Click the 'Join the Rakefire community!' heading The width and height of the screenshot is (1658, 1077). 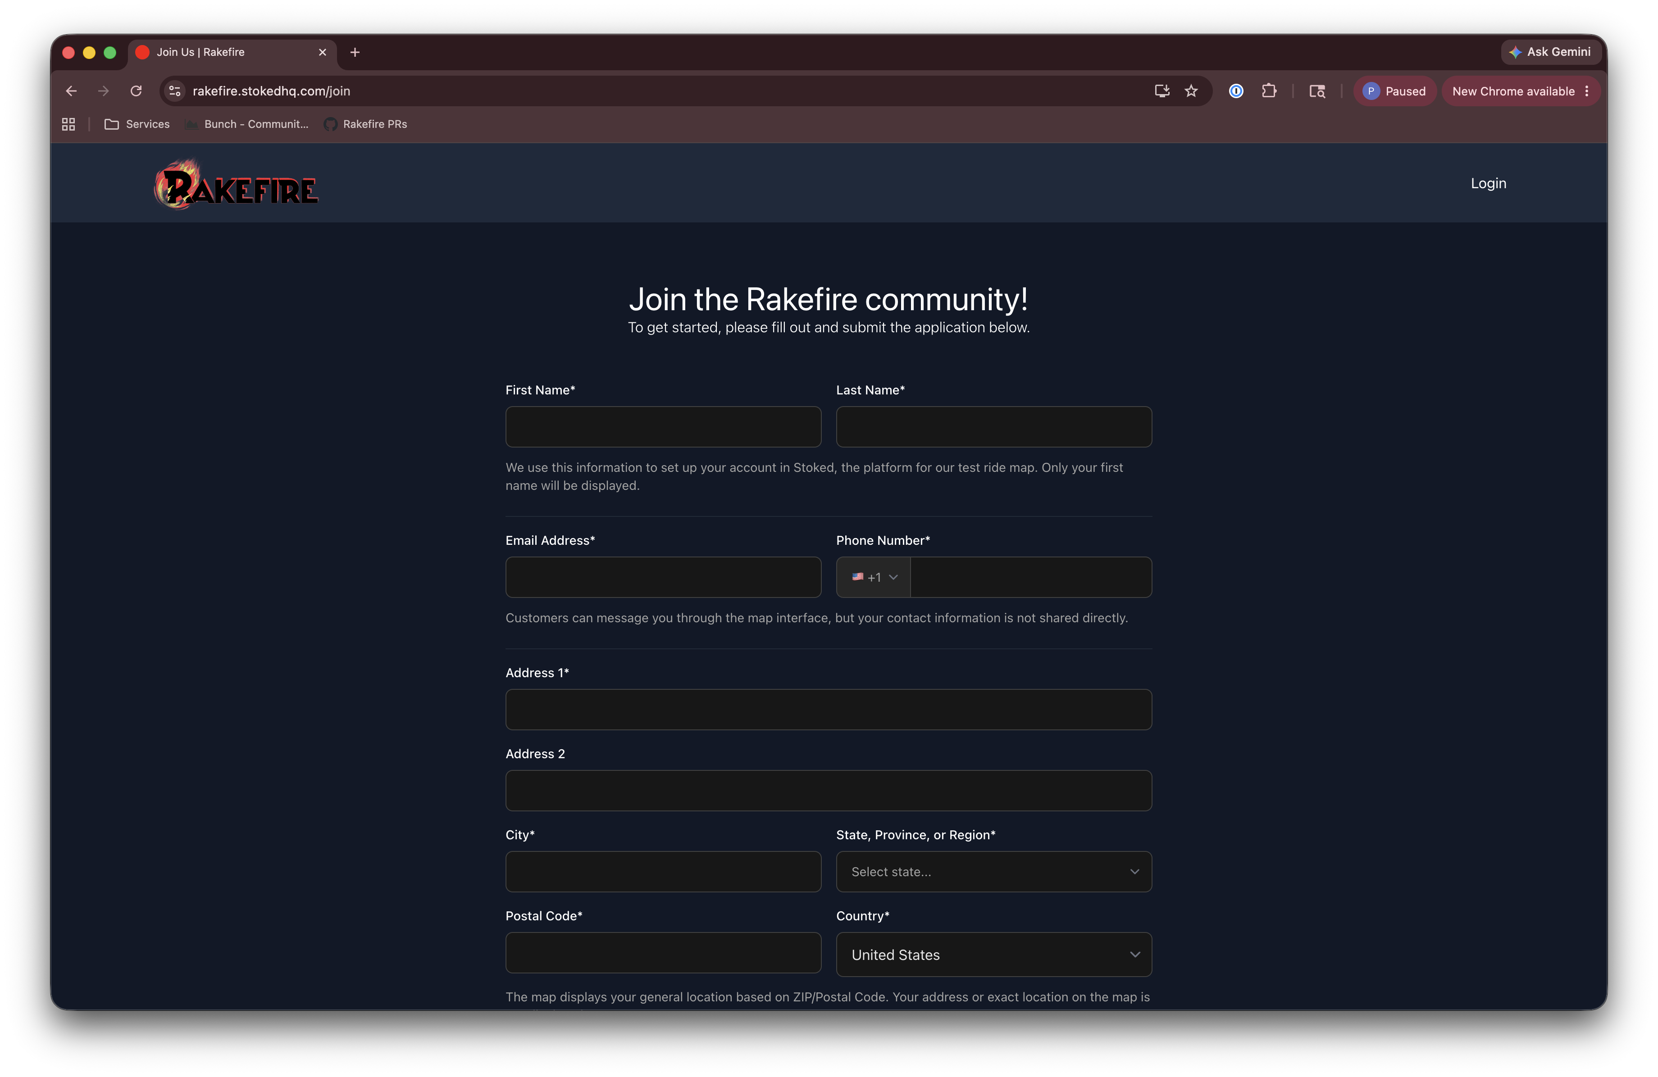point(828,299)
